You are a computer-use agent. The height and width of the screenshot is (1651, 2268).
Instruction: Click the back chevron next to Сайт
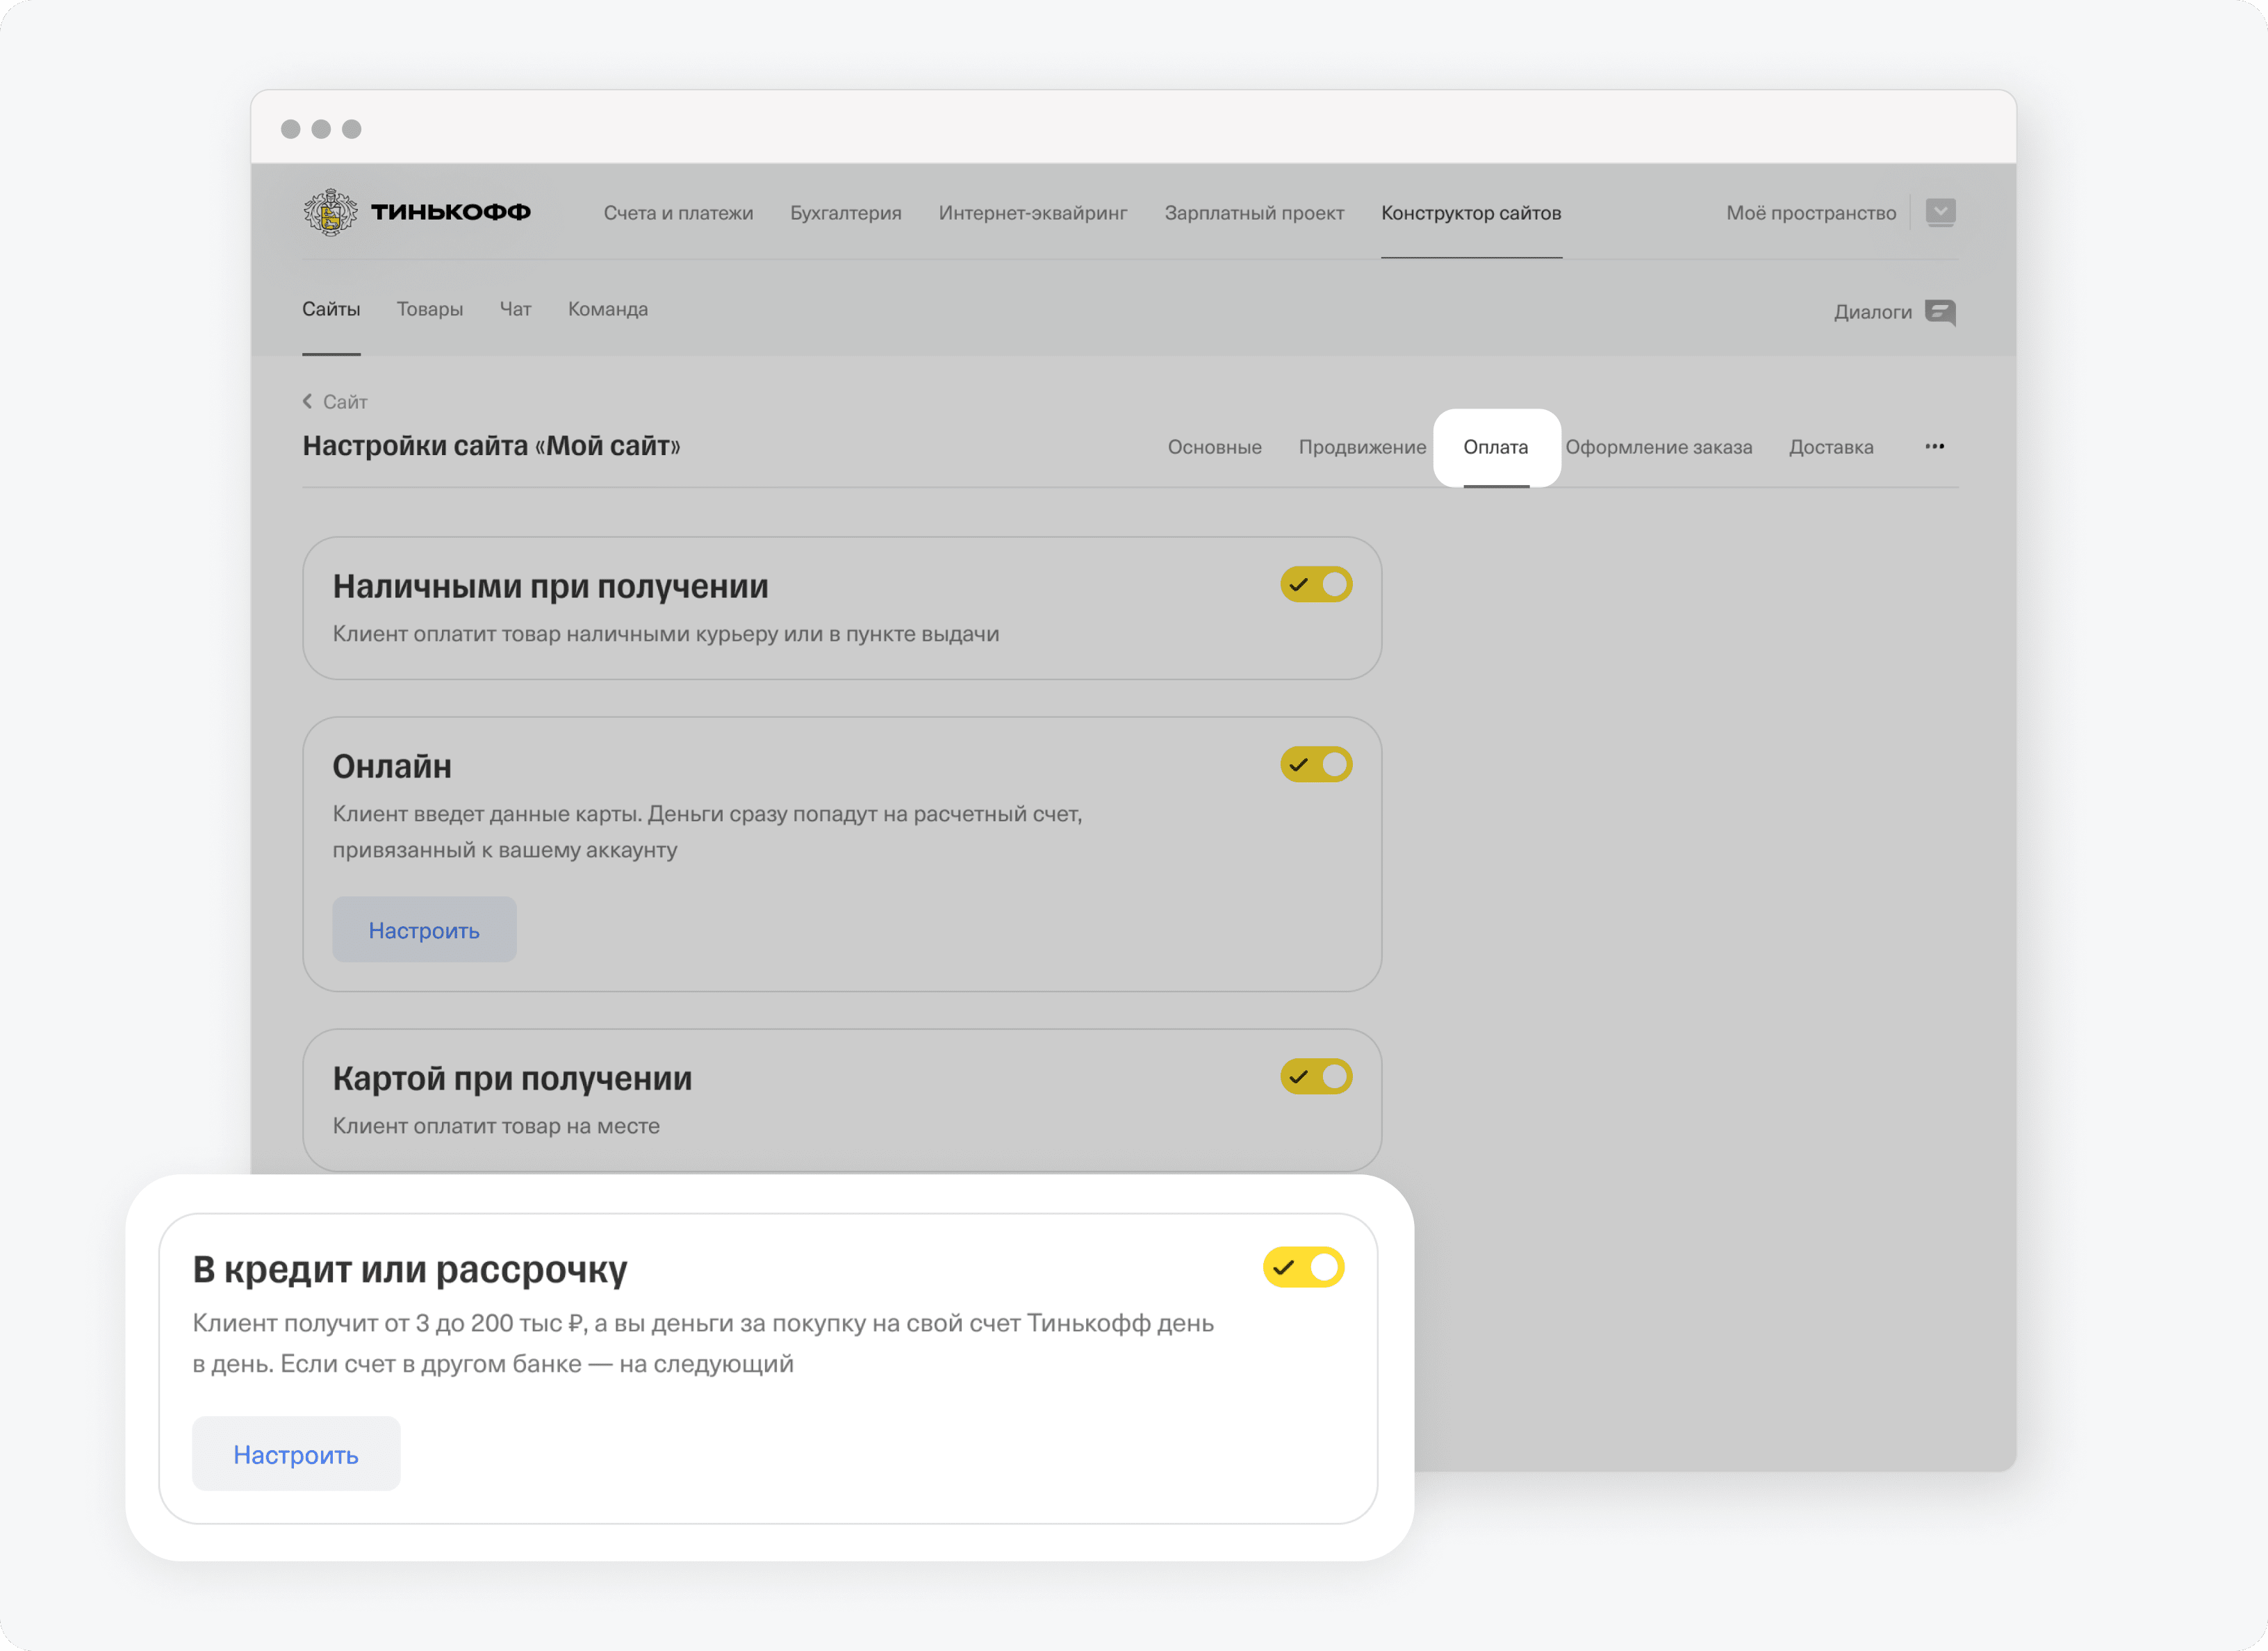(x=307, y=402)
